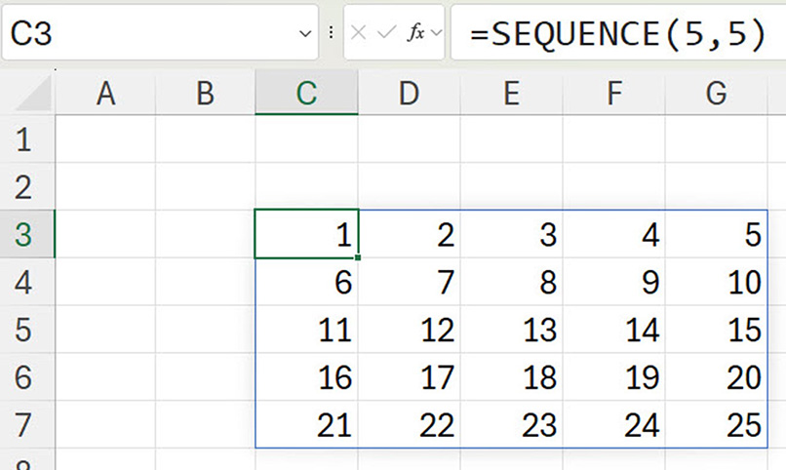786x470 pixels.
Task: Click the Select All corner triangle
Action: pos(35,95)
